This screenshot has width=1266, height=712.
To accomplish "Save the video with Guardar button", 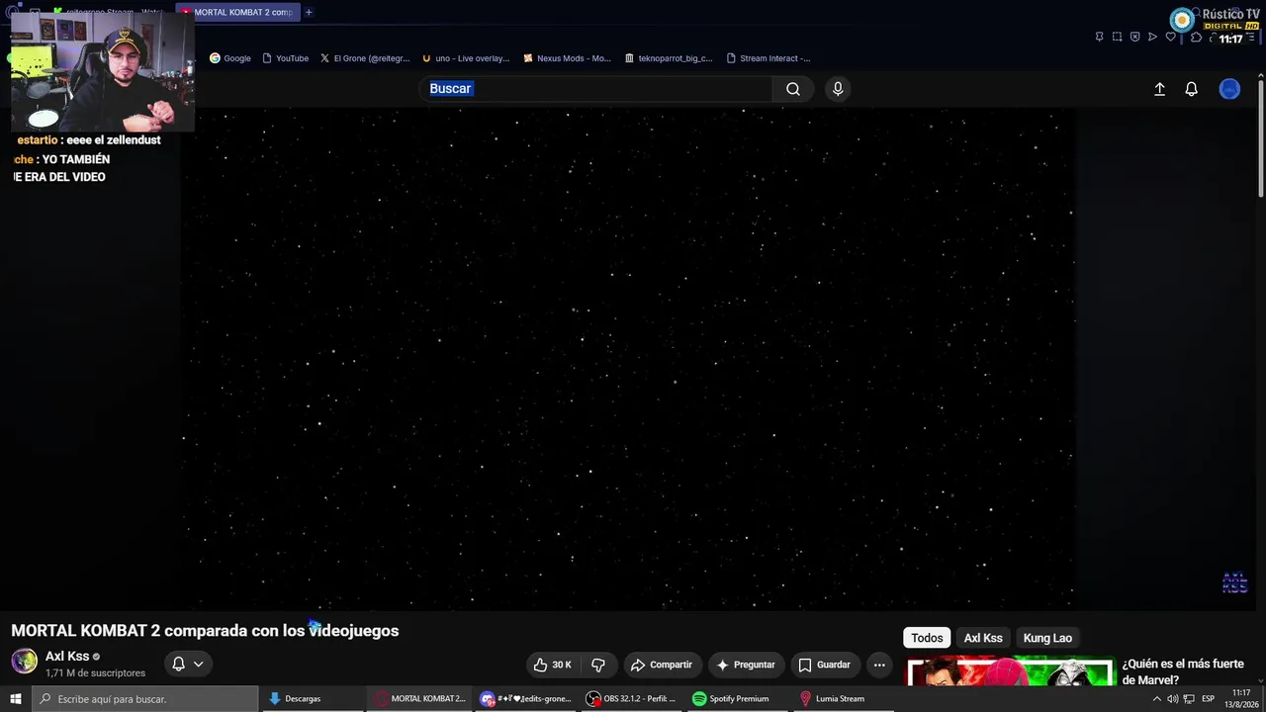I will pos(825,665).
